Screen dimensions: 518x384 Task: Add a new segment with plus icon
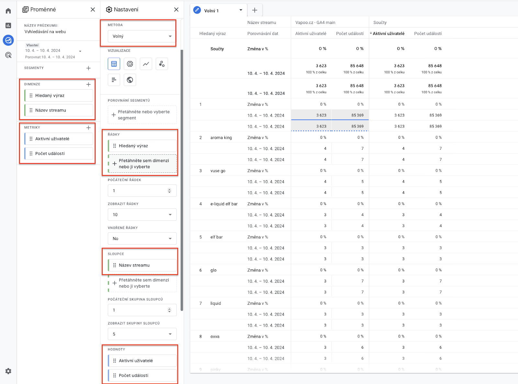click(88, 68)
